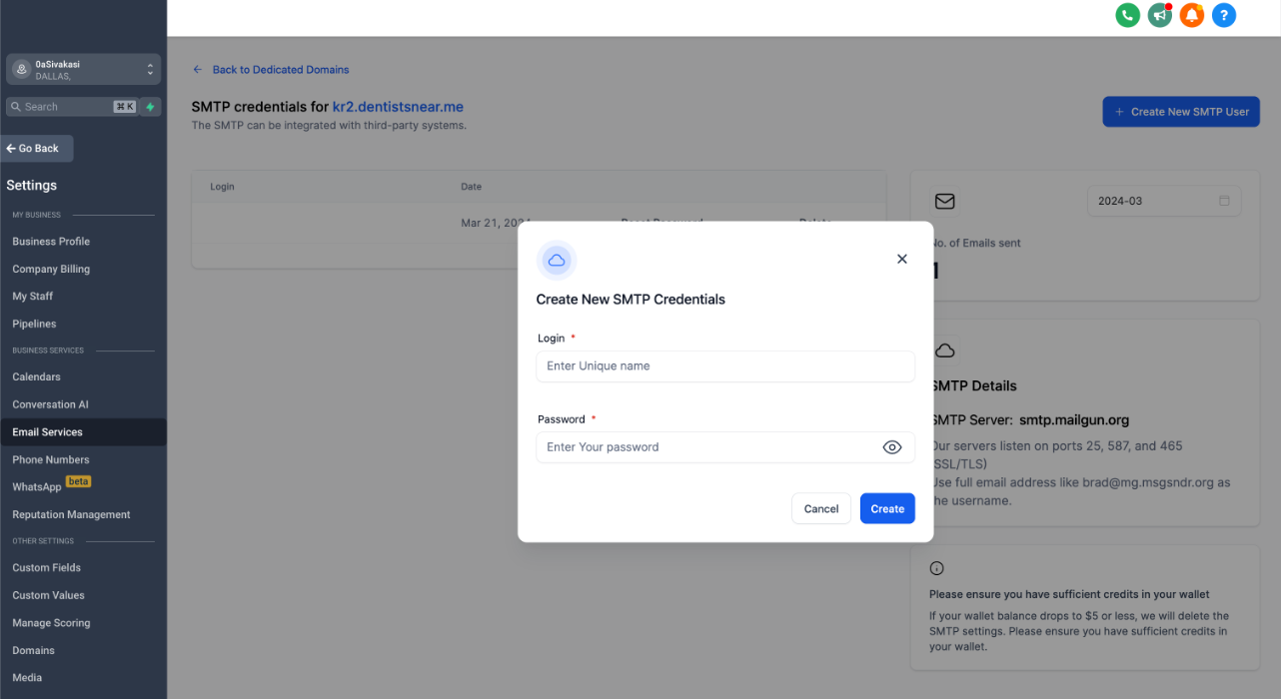The image size is (1281, 699).
Task: Close the Create New SMTP Credentials dialog
Action: [x=901, y=259]
